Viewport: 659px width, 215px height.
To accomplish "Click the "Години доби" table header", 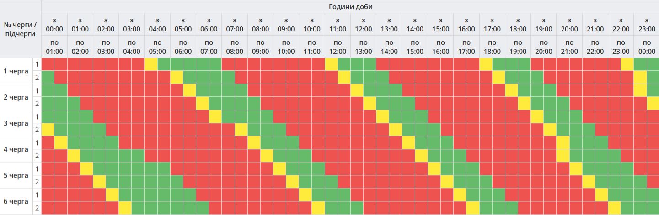I will [350, 7].
